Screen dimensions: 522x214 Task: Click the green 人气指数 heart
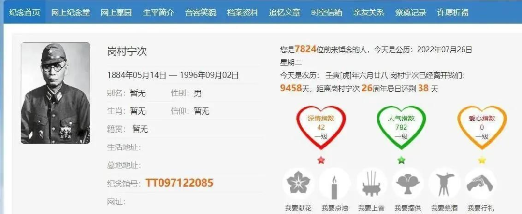click(x=401, y=128)
